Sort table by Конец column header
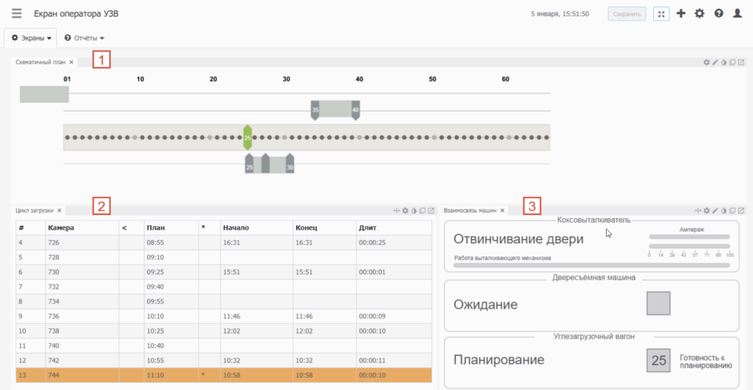The height and width of the screenshot is (390, 753). tap(324, 228)
